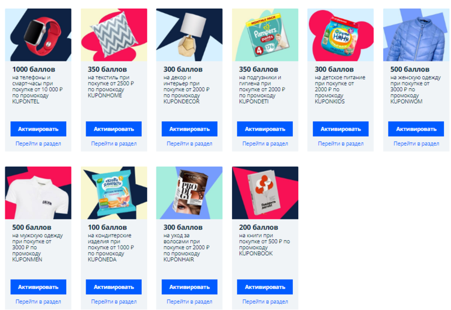This screenshot has height=310, width=451.
Task: Click the Pampers pants product image
Action: pos(265,35)
